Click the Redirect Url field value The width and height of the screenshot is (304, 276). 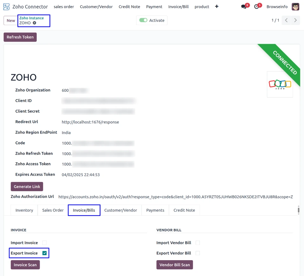90,122
